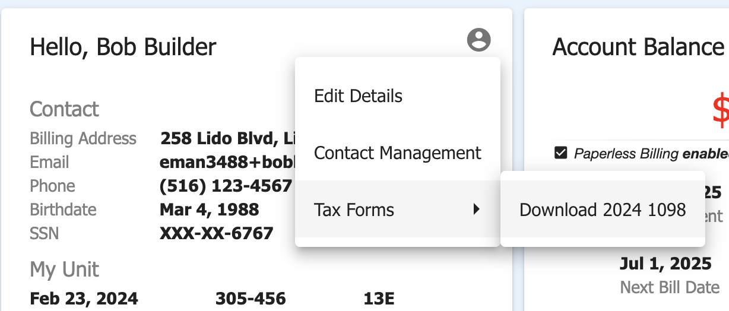This screenshot has width=729, height=311.
Task: Click the Feb 23, 2024 unit date
Action: [x=84, y=299]
